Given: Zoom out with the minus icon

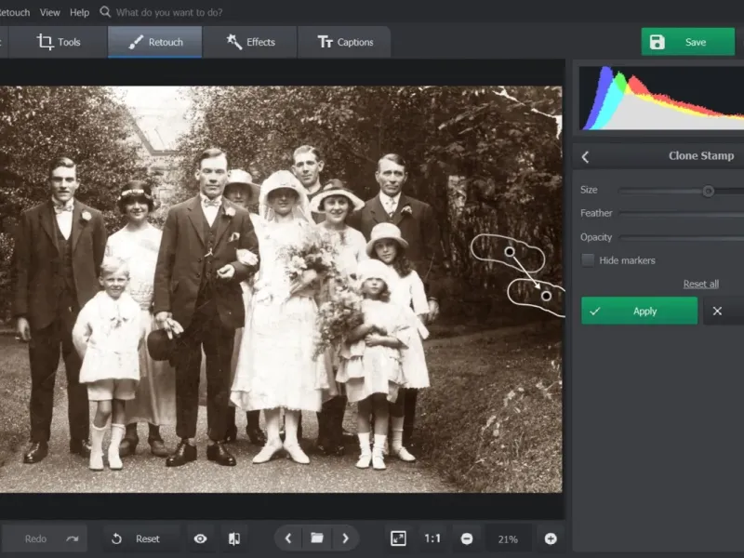Looking at the screenshot, I should [x=467, y=538].
